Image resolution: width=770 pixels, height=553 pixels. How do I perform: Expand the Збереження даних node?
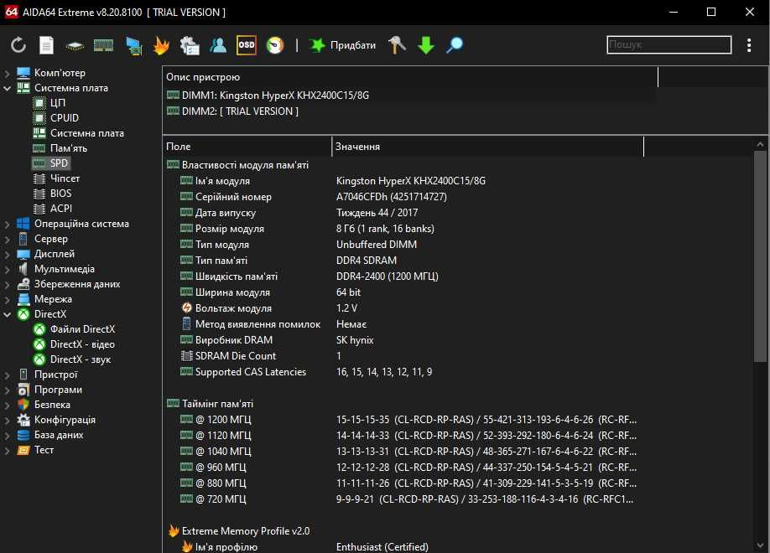[x=7, y=285]
